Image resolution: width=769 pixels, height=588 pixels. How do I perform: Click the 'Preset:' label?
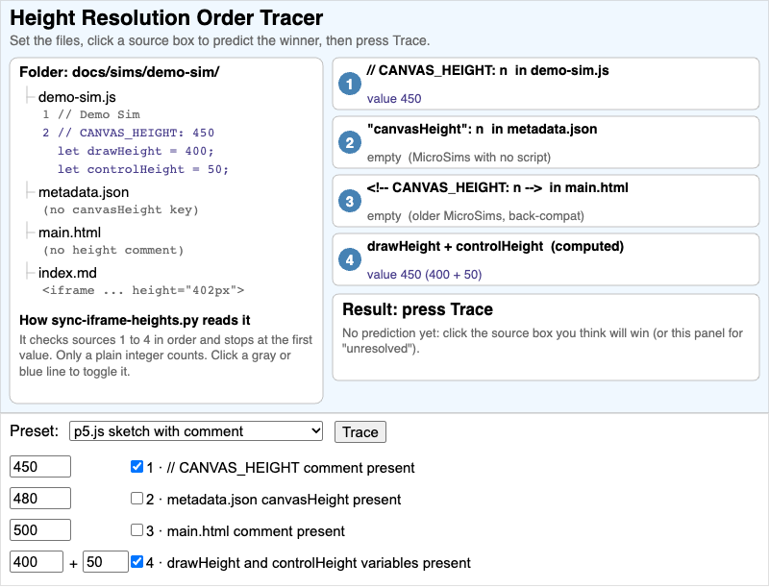(x=34, y=430)
